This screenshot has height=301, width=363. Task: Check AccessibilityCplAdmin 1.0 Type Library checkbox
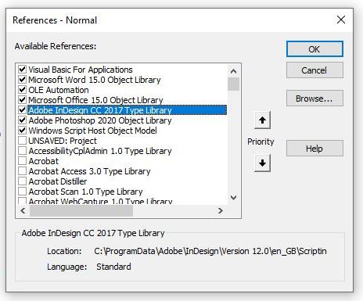pyautogui.click(x=22, y=151)
